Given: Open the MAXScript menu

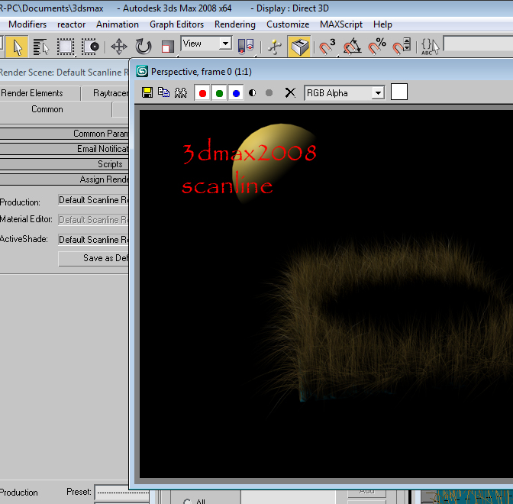Looking at the screenshot, I should click(341, 24).
